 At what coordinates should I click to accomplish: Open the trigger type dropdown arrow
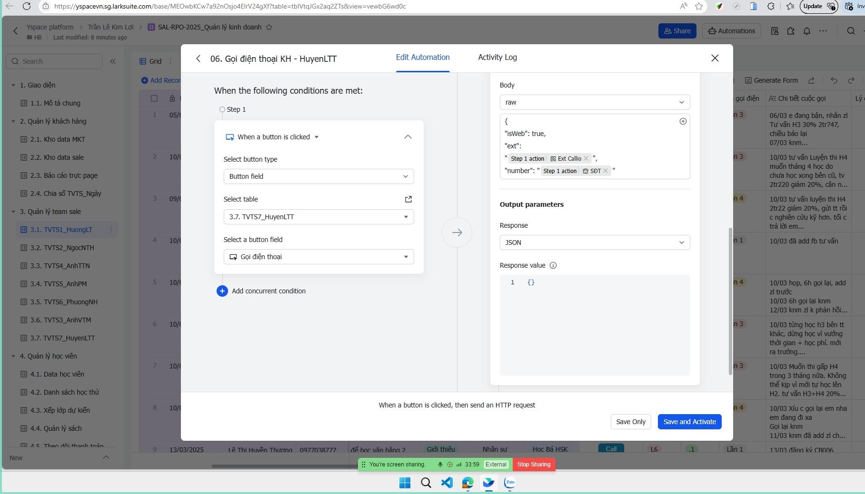point(317,137)
